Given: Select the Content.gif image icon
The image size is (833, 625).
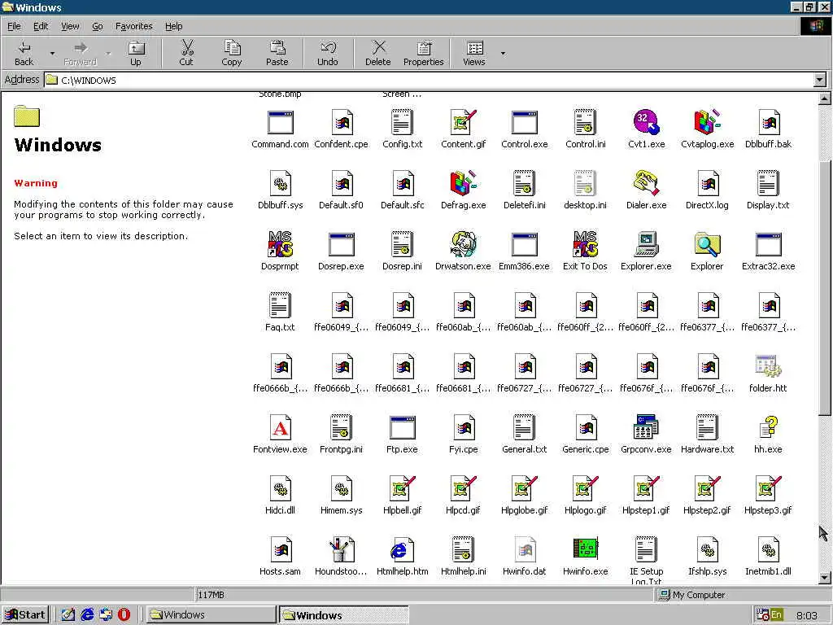Looking at the screenshot, I should pos(463,123).
